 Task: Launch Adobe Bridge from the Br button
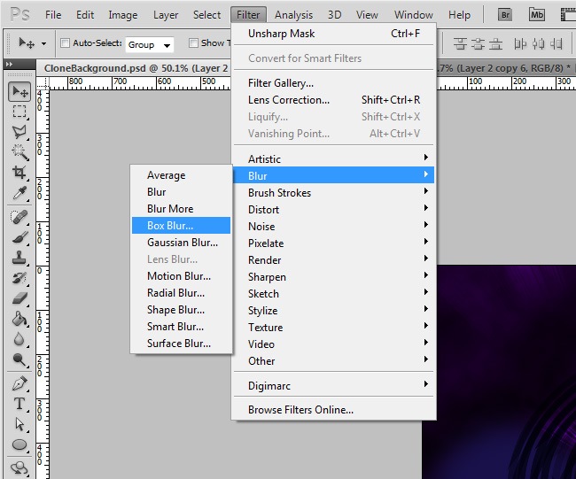504,14
